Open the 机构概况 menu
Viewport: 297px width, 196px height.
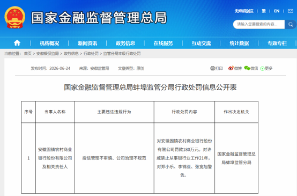pos(49,43)
